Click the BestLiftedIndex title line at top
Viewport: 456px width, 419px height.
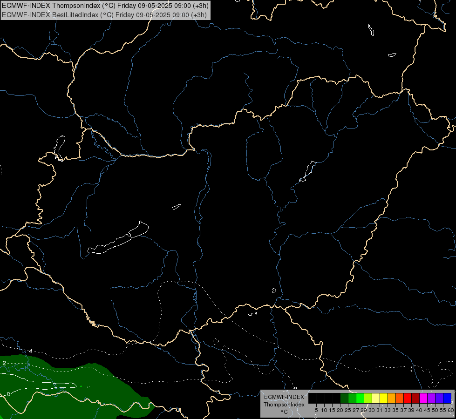pyautogui.click(x=104, y=15)
